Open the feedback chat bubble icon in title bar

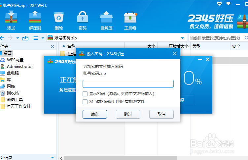point(219,4)
